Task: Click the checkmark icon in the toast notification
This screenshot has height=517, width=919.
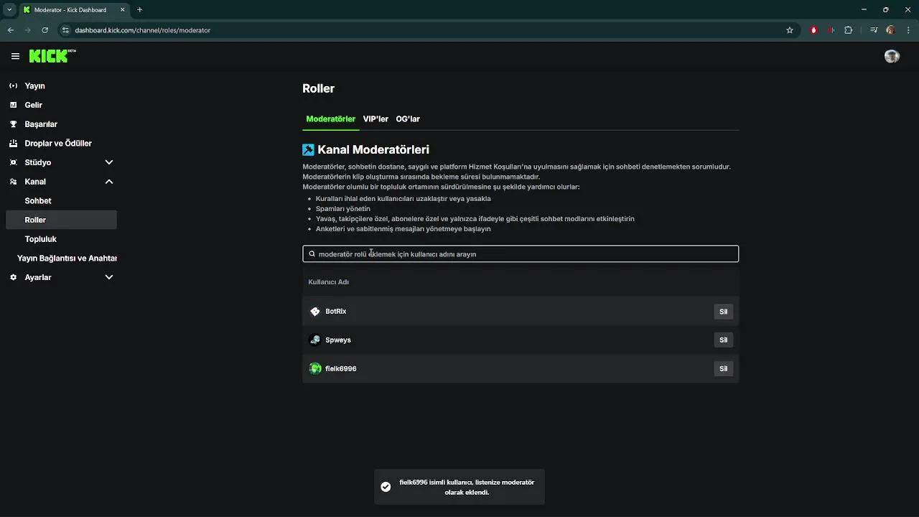Action: (386, 487)
